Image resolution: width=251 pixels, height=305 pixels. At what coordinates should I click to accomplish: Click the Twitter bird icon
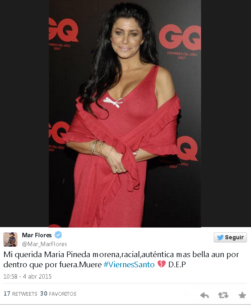click(220, 237)
